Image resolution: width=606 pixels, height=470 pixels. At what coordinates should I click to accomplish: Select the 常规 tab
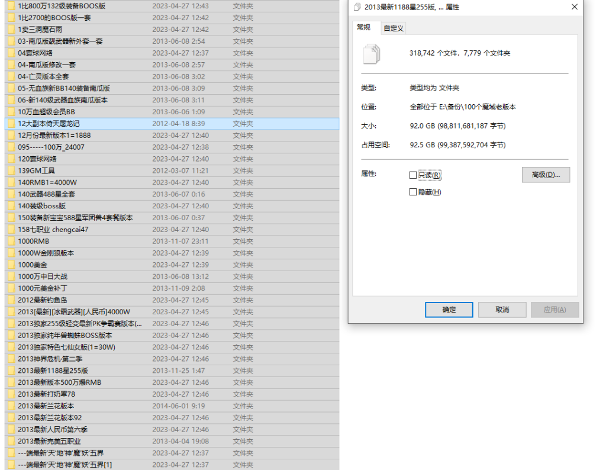(363, 27)
